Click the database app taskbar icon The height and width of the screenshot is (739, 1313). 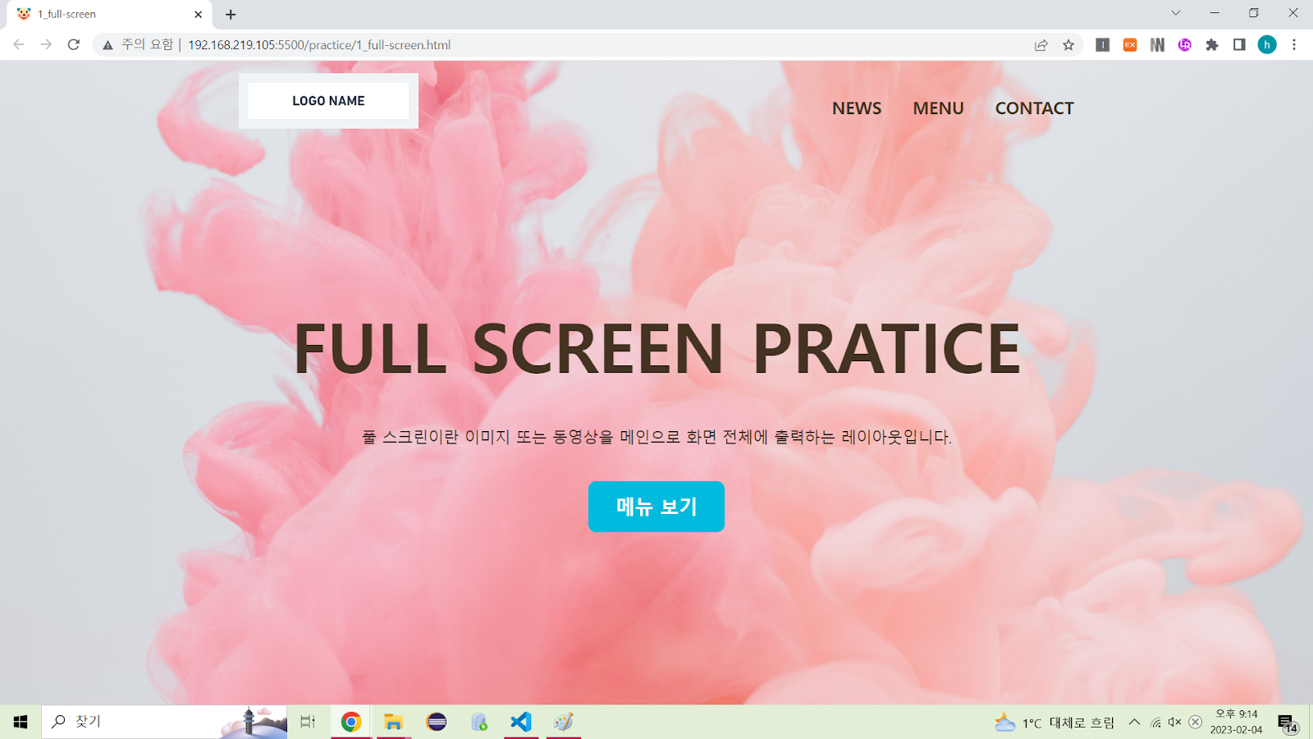tap(479, 722)
